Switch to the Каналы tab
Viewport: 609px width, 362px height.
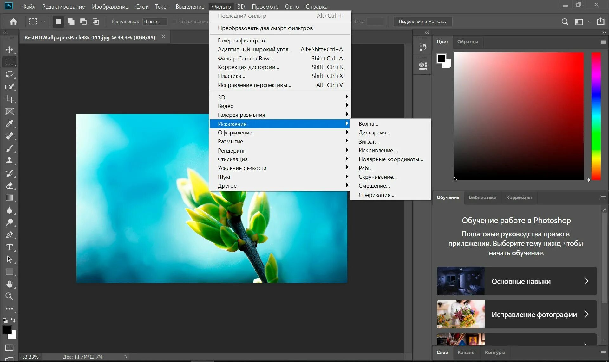[x=466, y=353]
